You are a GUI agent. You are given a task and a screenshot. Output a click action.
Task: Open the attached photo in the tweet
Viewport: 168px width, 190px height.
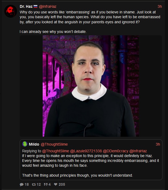click(91, 86)
